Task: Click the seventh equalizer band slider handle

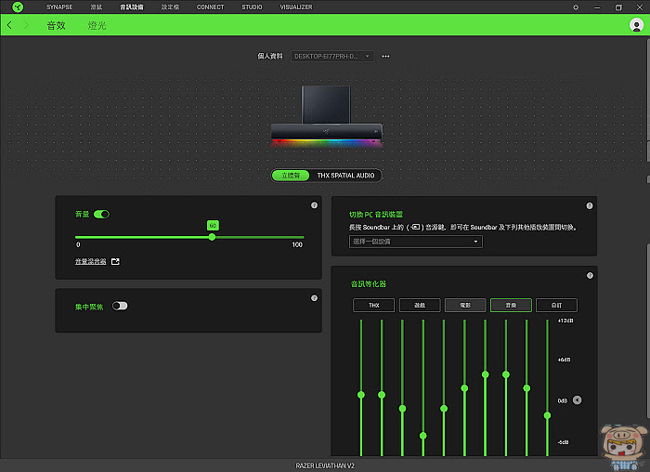Action: pyautogui.click(x=485, y=374)
